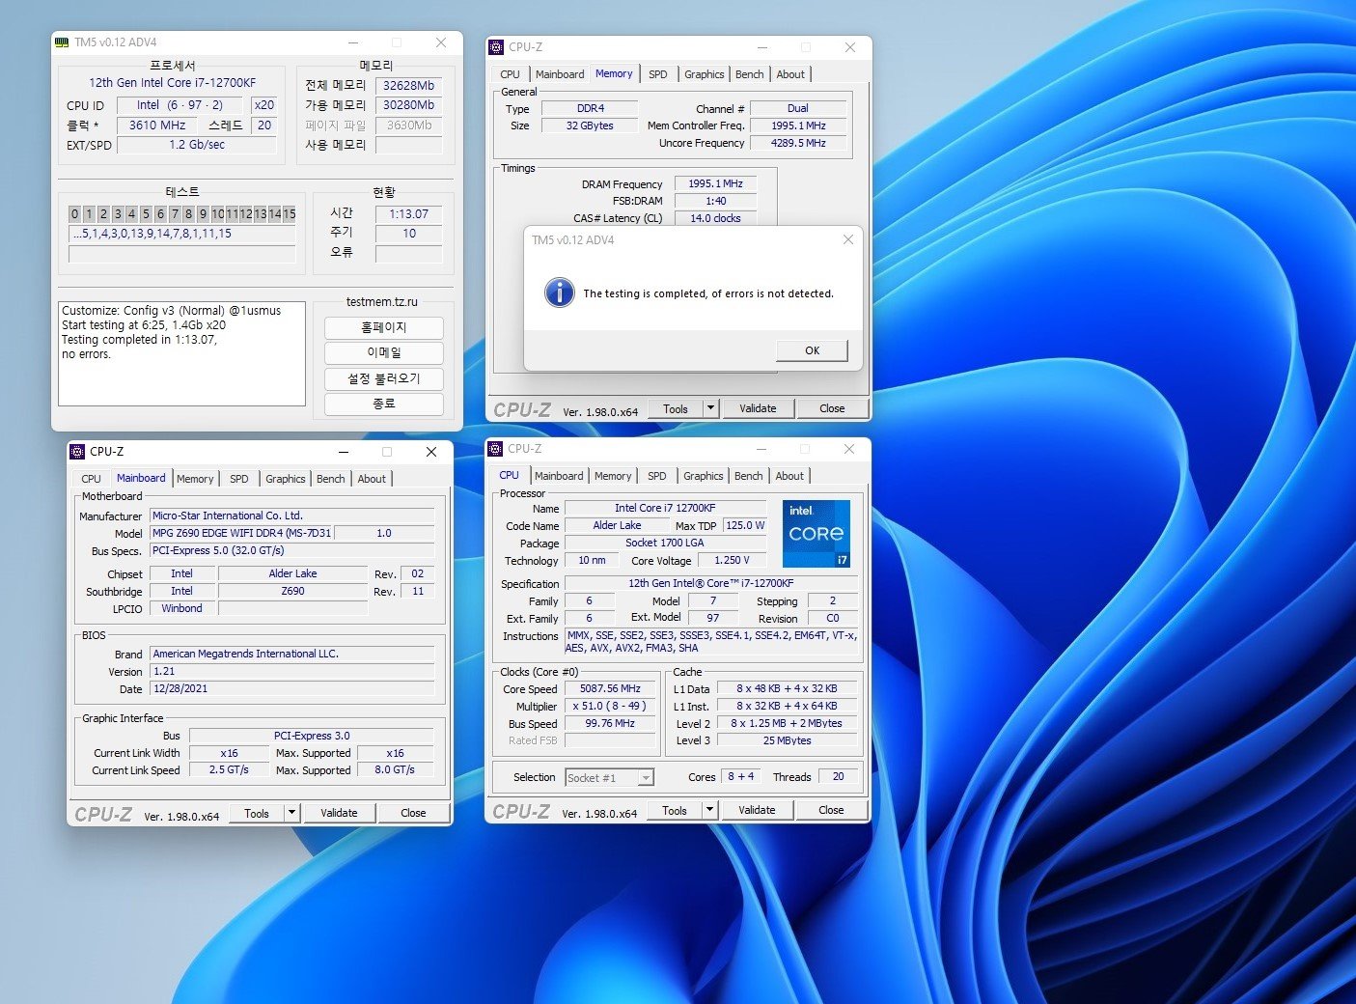Click the 홈페이지 button in TM5
Viewport: 1356px width, 1004px height.
tap(384, 327)
